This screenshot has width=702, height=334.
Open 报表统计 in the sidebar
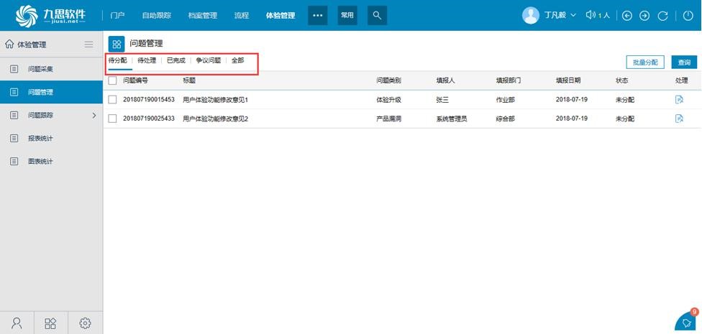click(40, 138)
